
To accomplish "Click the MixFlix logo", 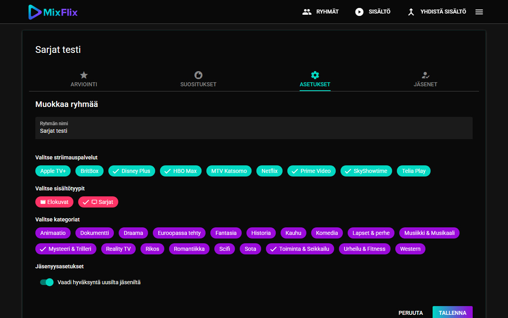I will coord(53,12).
